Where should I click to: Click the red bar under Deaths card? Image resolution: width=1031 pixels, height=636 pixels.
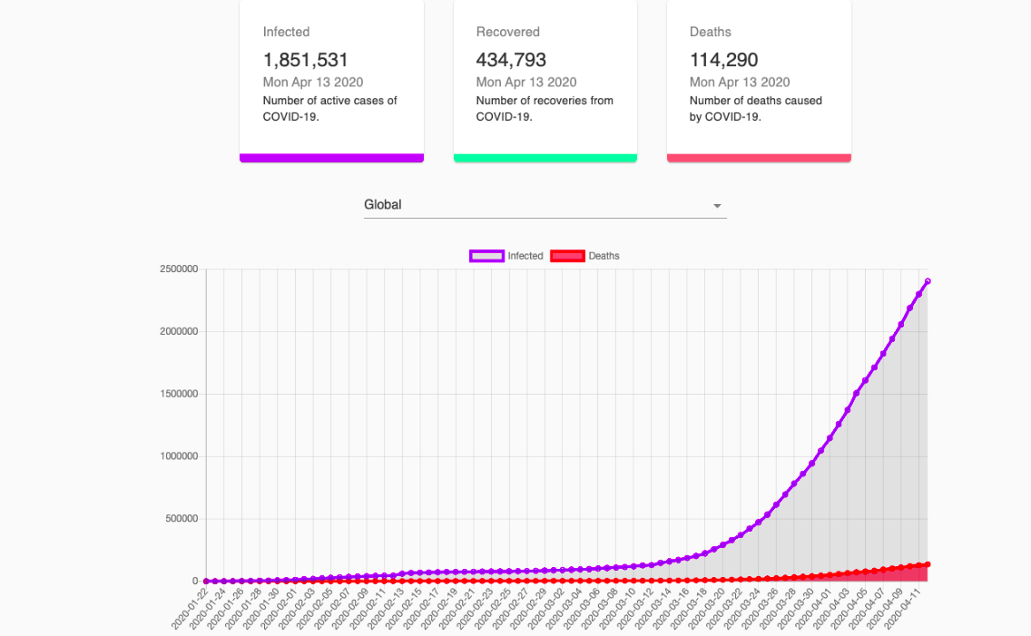click(759, 158)
